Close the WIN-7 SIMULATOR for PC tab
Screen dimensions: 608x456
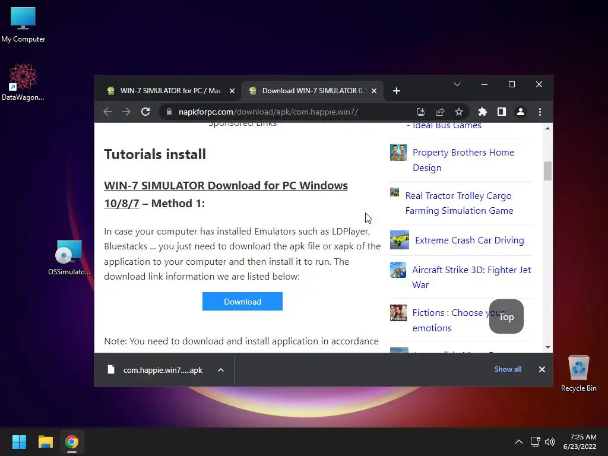pos(232,91)
